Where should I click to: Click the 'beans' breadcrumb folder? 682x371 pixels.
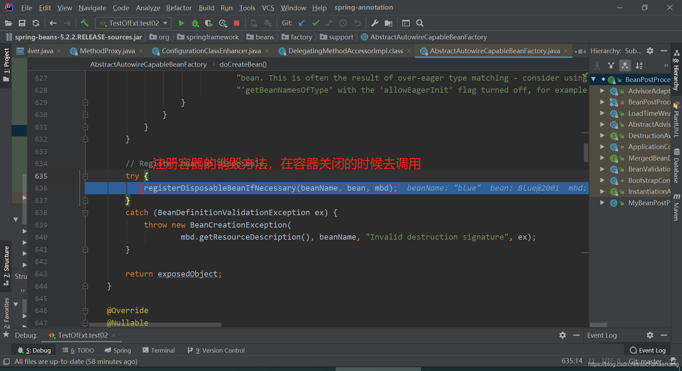click(x=260, y=37)
